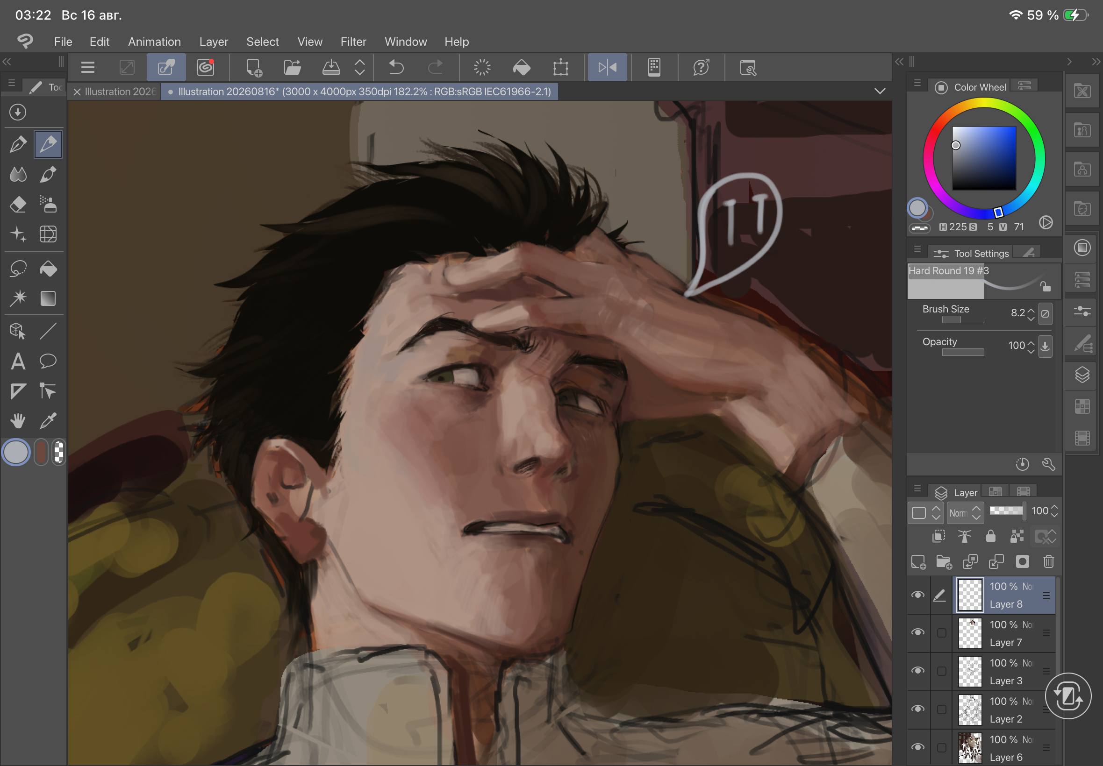This screenshot has height=766, width=1103.
Task: Hide Layer 3 using its eye icon
Action: point(917,671)
